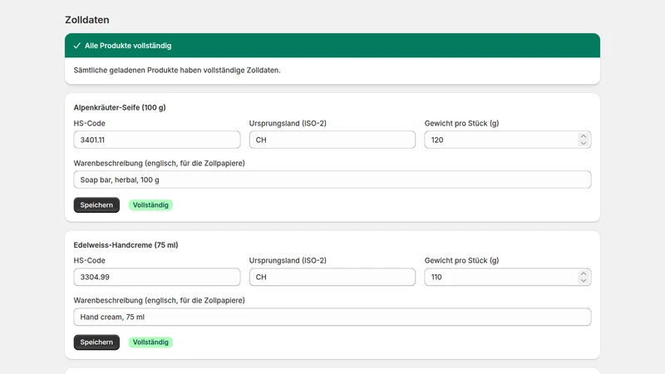Click the 'Zolldaten' heading
The height and width of the screenshot is (374, 665).
click(87, 20)
